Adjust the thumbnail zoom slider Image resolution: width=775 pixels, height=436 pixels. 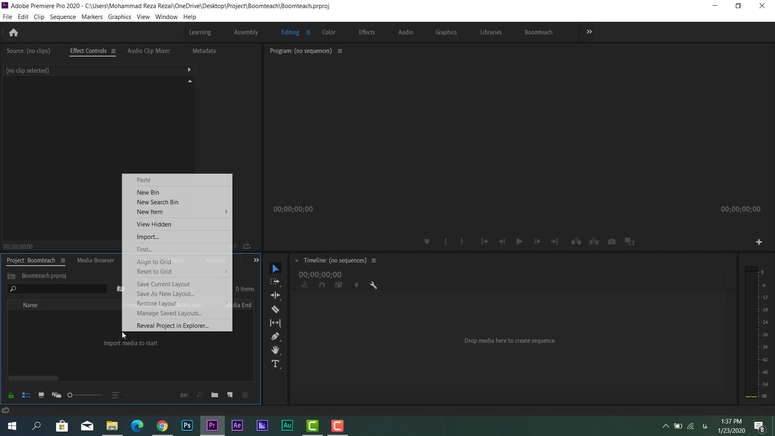pos(70,395)
